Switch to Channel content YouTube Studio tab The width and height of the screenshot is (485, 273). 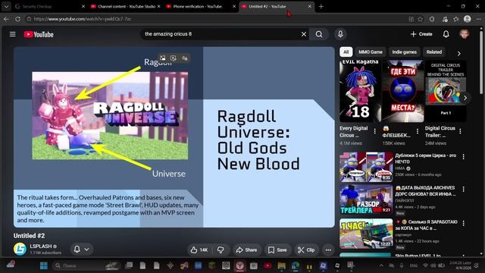point(126,7)
